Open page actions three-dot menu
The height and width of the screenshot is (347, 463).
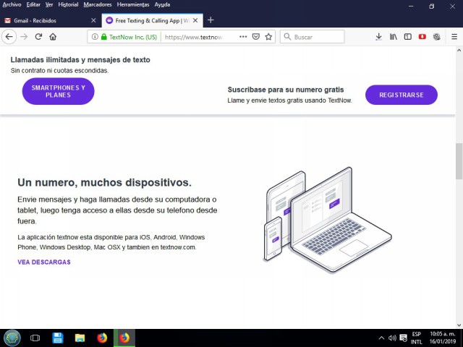click(x=243, y=37)
